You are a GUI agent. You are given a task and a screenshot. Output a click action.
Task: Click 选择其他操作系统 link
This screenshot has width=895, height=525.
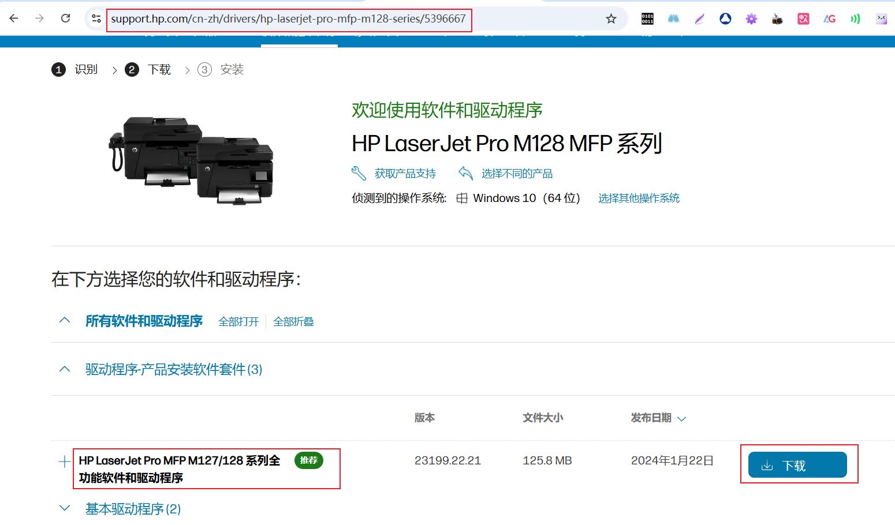639,198
